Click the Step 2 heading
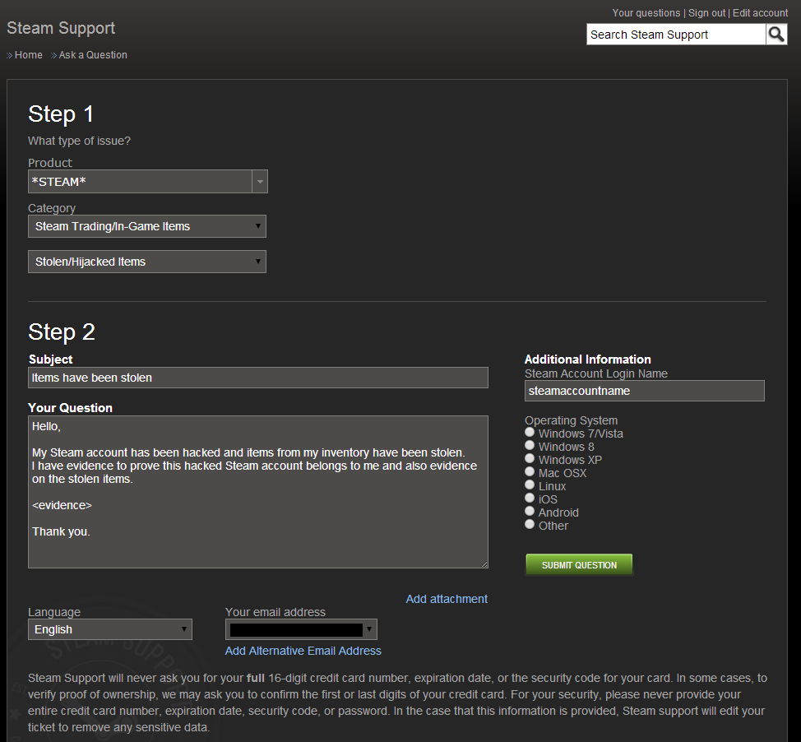Image resolution: width=801 pixels, height=742 pixels. pos(62,332)
